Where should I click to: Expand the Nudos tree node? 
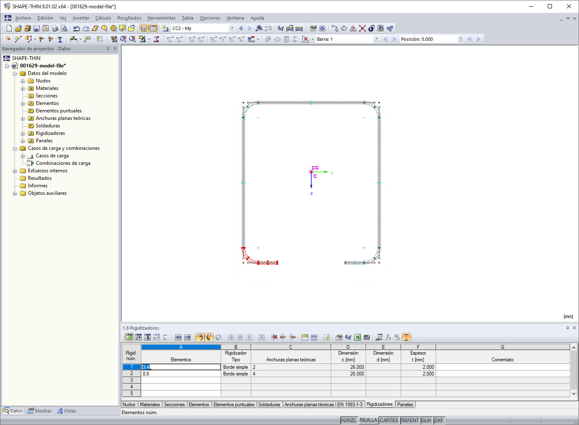[23, 81]
